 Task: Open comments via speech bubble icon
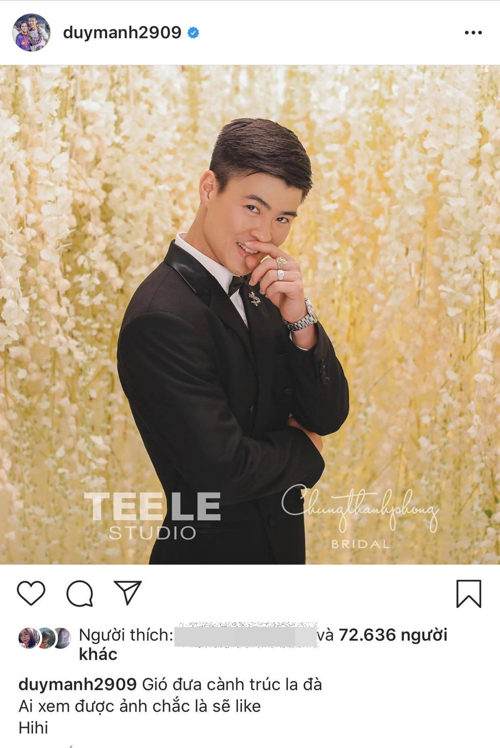point(80,594)
